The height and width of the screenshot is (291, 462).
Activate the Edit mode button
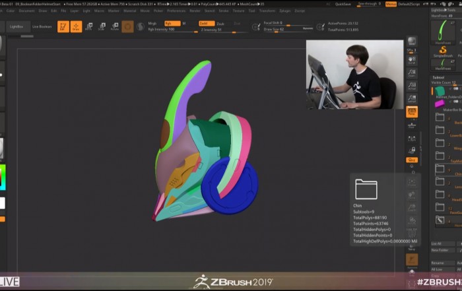(63, 26)
